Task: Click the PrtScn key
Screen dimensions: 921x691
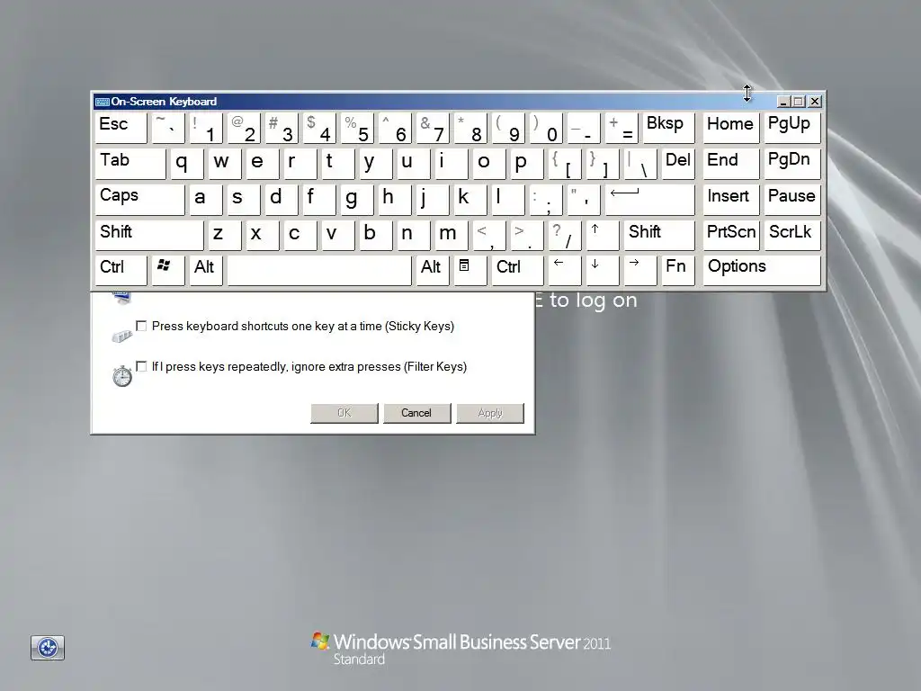Action: pos(731,235)
